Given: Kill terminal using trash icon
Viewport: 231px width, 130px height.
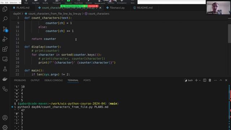Looking at the screenshot, I should coord(210,80).
